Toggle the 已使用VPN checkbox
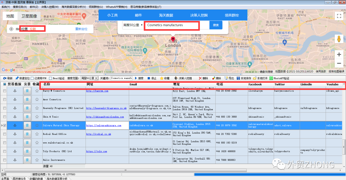Screen dimensions: 346x180 [x=32, y=78]
